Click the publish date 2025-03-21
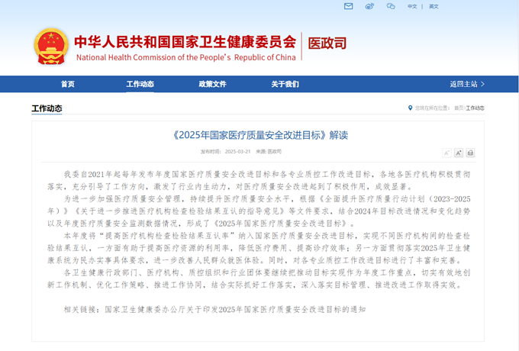 [237, 152]
